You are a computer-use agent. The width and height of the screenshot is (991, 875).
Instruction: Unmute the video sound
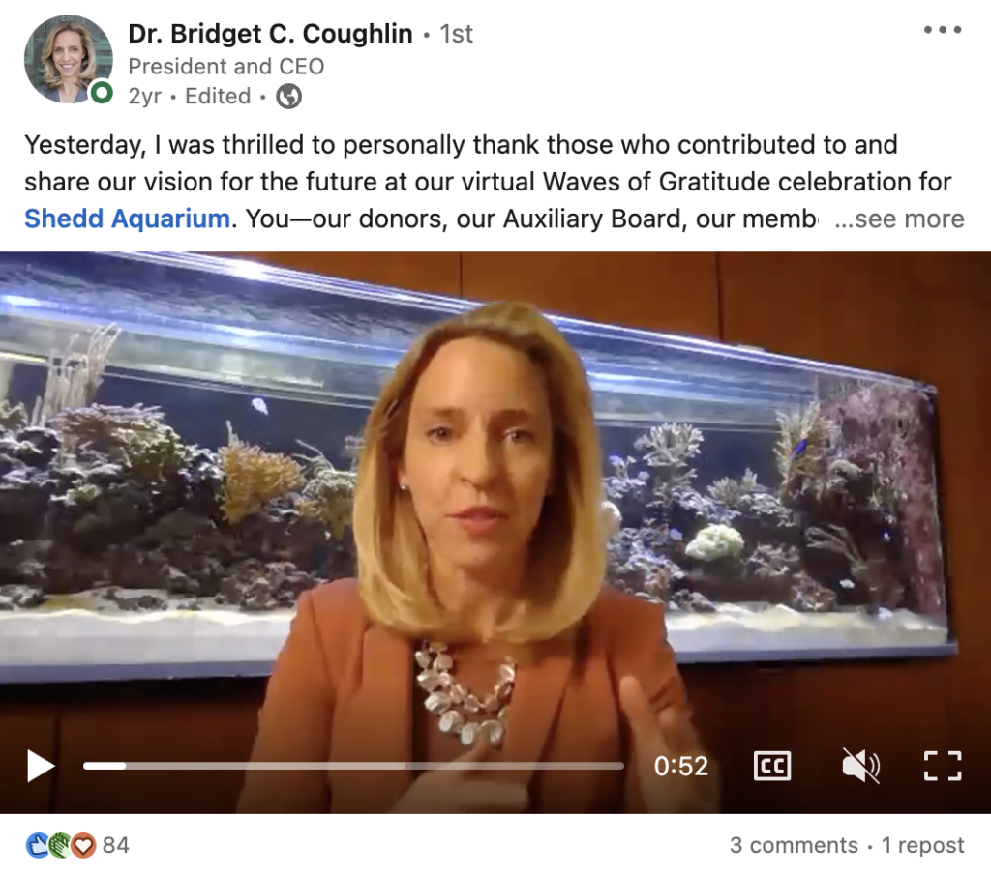click(x=860, y=766)
